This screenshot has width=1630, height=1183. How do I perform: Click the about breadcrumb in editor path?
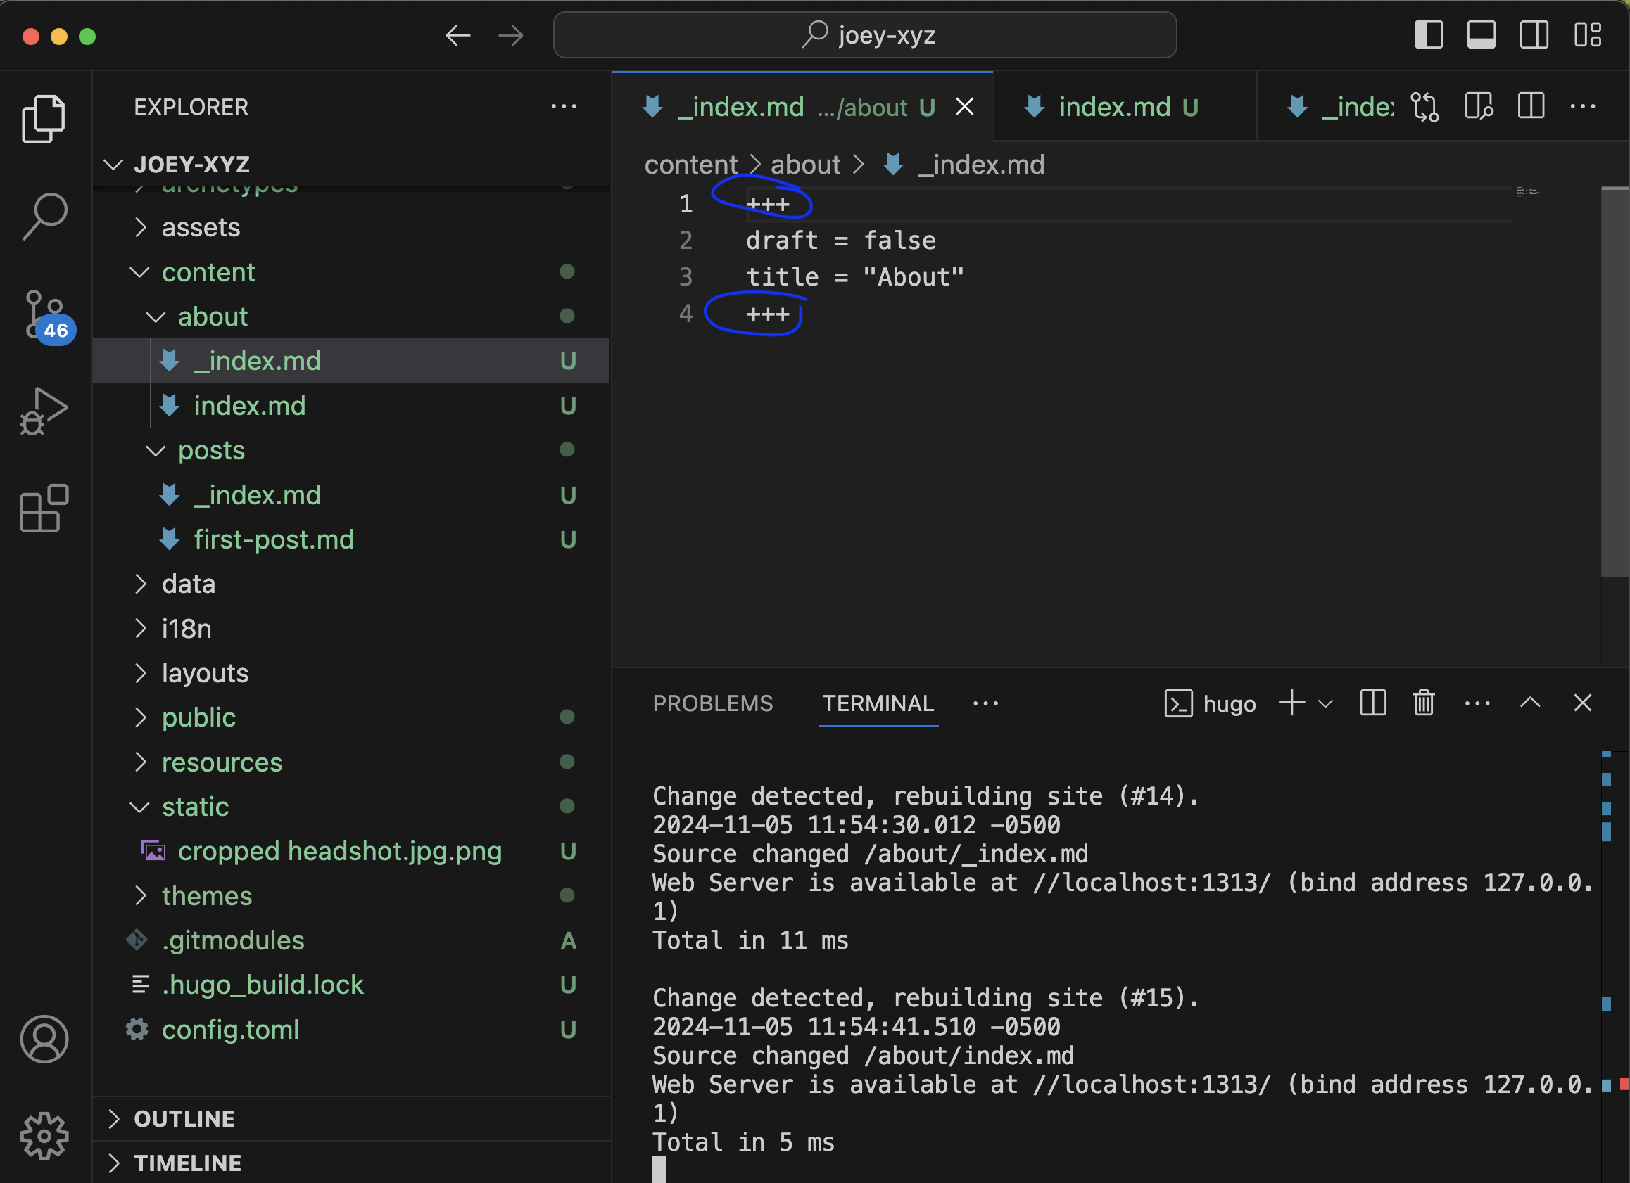tap(805, 165)
